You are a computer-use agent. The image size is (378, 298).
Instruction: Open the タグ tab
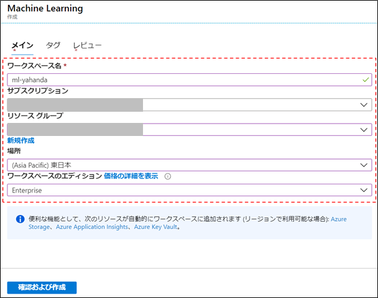point(53,45)
